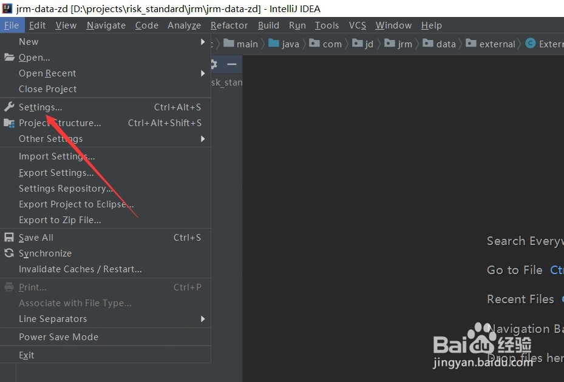The width and height of the screenshot is (564, 382).
Task: Click the 'external' package icon in the breadcrumb
Action: click(471, 44)
